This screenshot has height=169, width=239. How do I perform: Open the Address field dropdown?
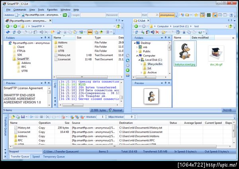[x=61, y=15]
